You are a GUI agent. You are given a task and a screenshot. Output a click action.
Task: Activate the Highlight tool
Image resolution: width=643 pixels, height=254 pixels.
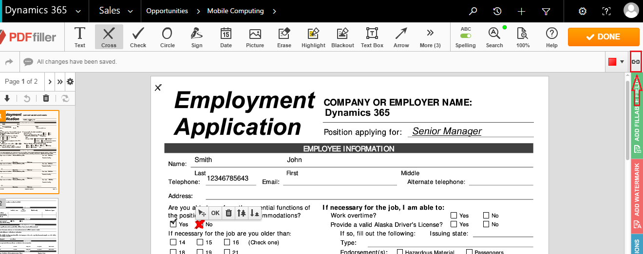(313, 37)
